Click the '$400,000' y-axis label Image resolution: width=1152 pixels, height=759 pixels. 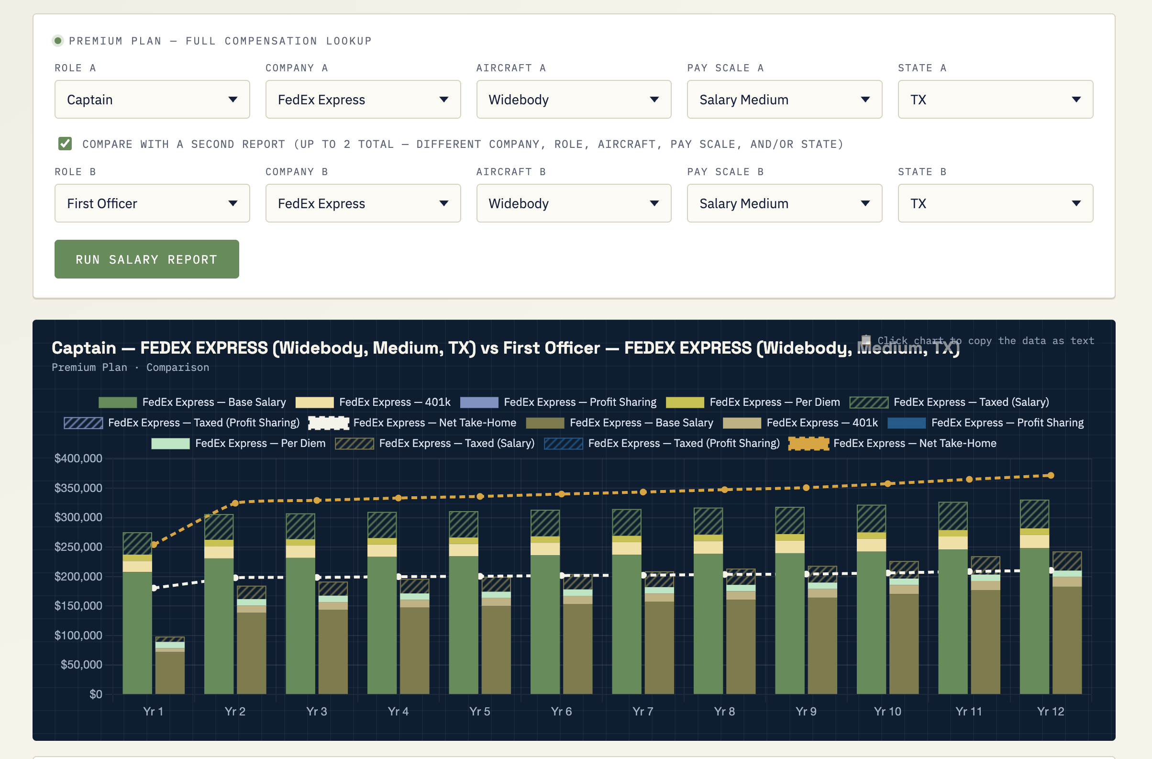tap(78, 458)
